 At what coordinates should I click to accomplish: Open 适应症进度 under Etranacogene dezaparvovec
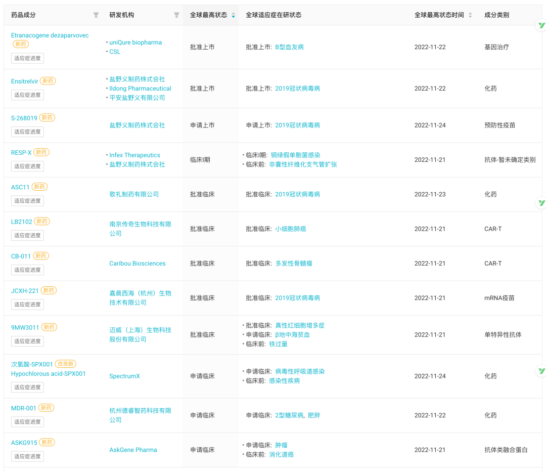(27, 58)
